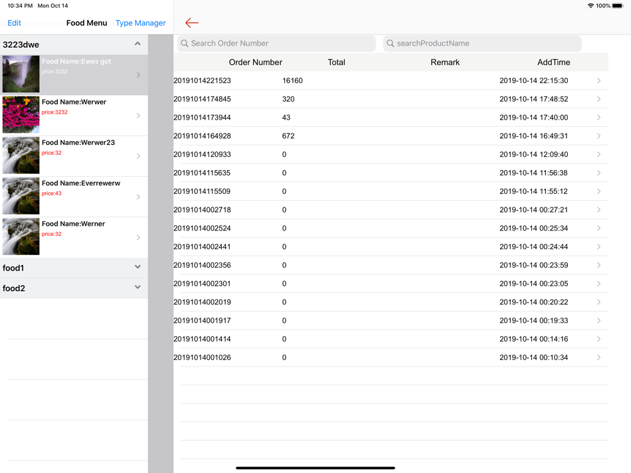Select Food Name:Werwer23 item
This screenshot has height=473, width=631.
74,156
